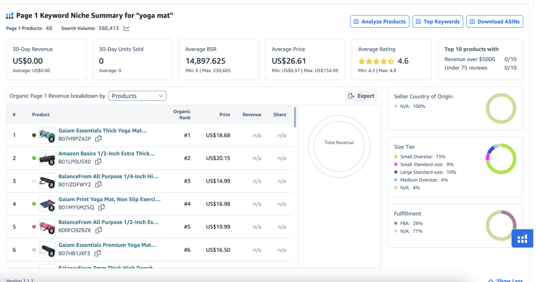Collapse the panel with Show Less

(504, 280)
